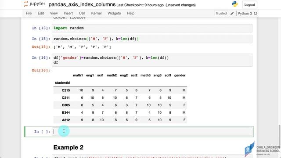Click the sci2 column header
The height and width of the screenshot is (158, 281).
(x=134, y=75)
